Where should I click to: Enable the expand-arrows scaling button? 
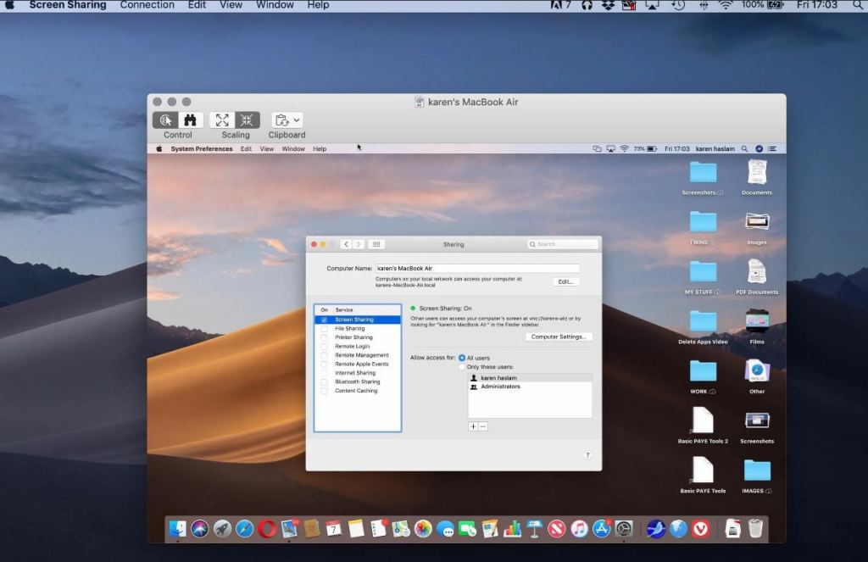(x=222, y=120)
